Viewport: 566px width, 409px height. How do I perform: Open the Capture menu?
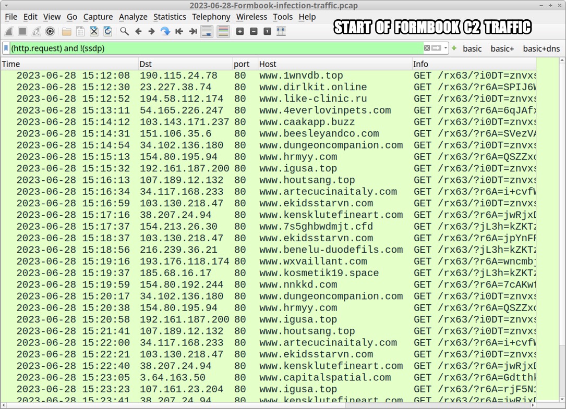coord(98,17)
